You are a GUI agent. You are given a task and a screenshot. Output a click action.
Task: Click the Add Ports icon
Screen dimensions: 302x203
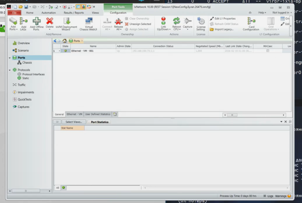13,21
